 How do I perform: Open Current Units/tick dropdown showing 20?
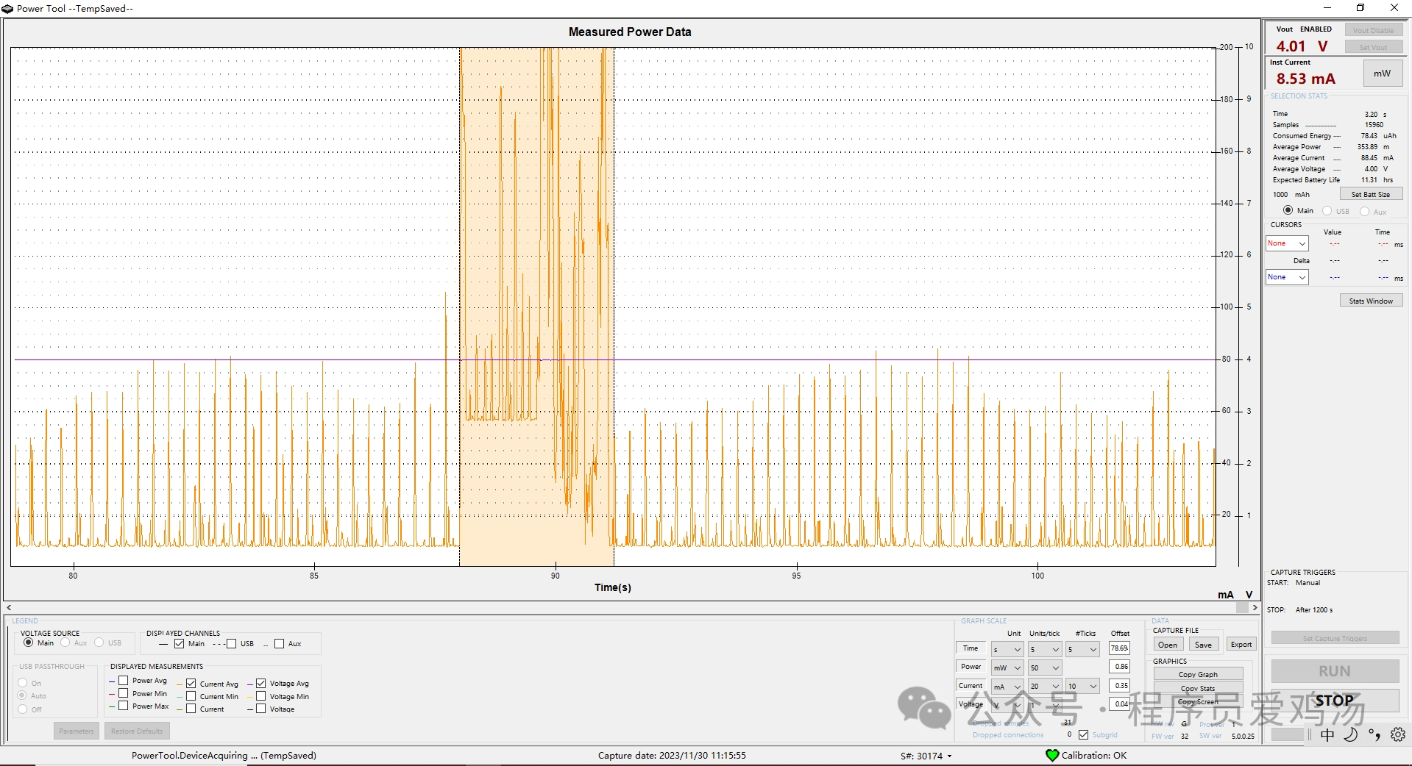point(1044,686)
